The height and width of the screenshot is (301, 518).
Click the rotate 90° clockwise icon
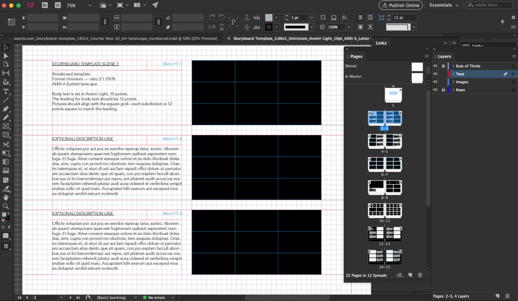click(x=212, y=18)
